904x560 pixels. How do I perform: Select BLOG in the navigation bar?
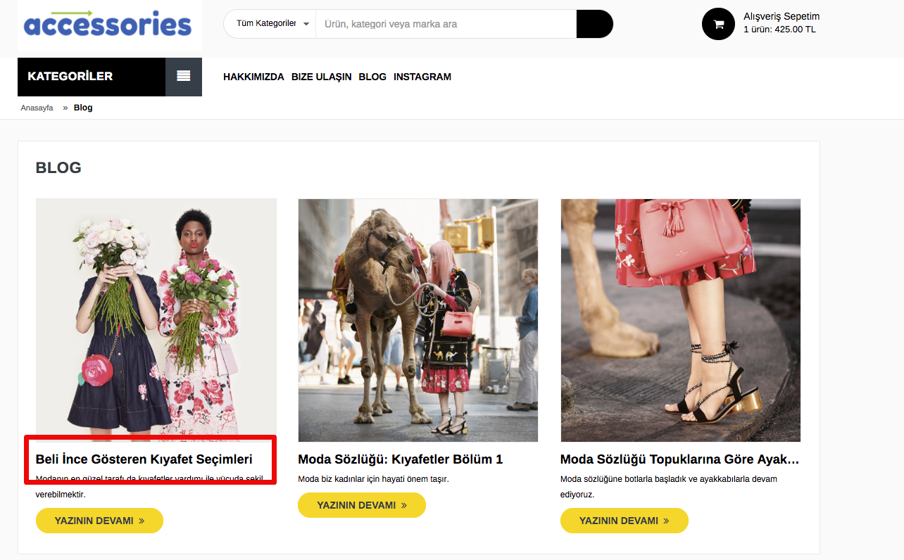point(372,77)
